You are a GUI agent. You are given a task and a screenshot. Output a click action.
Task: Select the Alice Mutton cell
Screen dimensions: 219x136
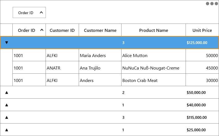coord(154,55)
